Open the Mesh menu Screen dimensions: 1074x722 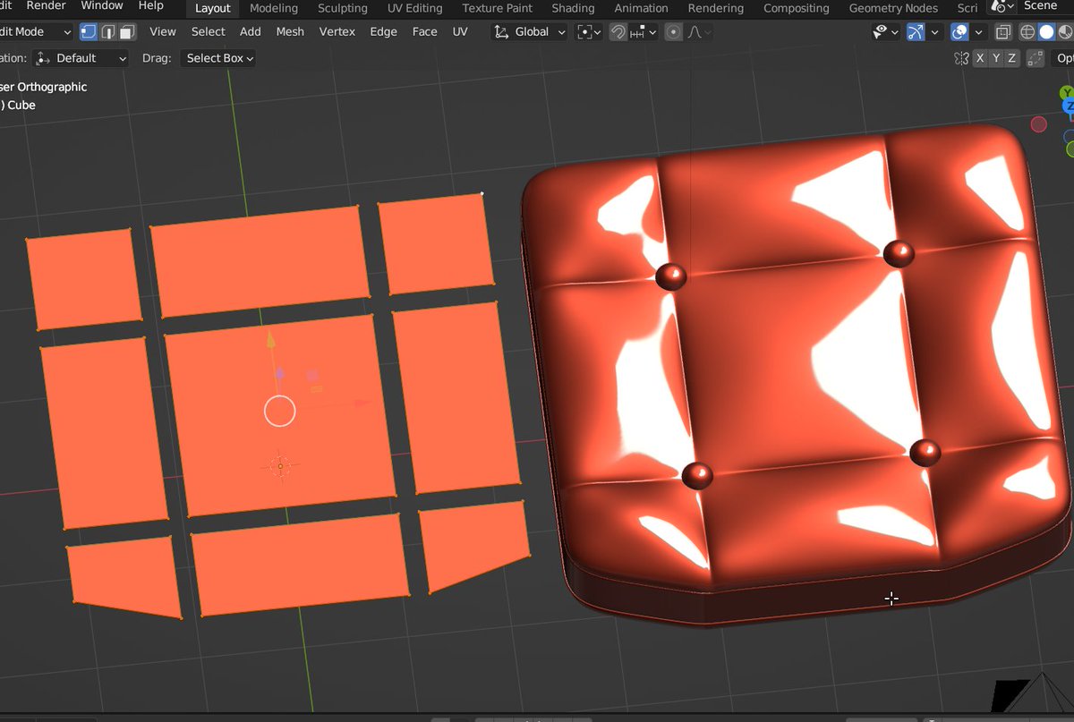(x=290, y=31)
